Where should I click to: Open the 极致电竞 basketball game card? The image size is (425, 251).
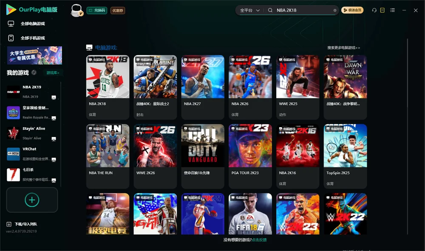[108, 214]
